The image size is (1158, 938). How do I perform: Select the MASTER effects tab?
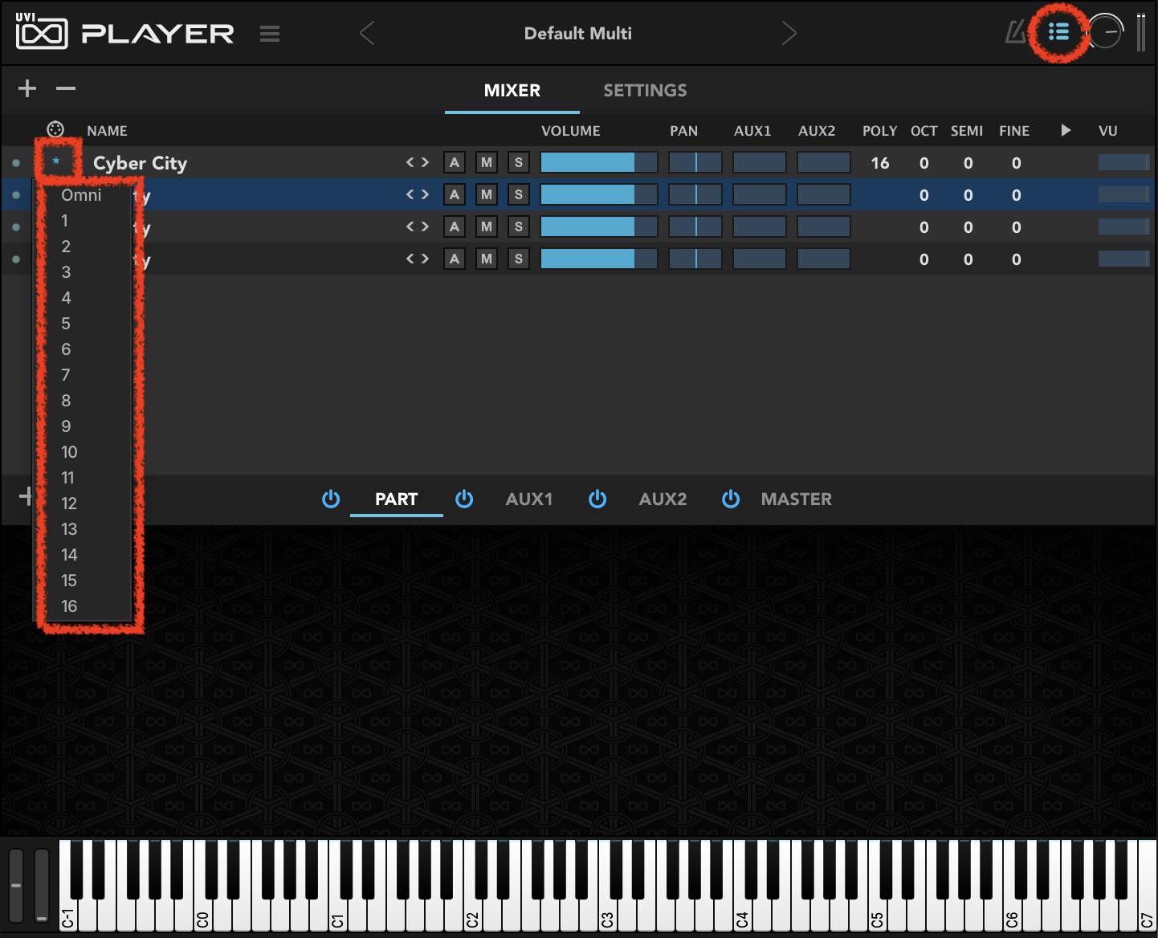[797, 499]
